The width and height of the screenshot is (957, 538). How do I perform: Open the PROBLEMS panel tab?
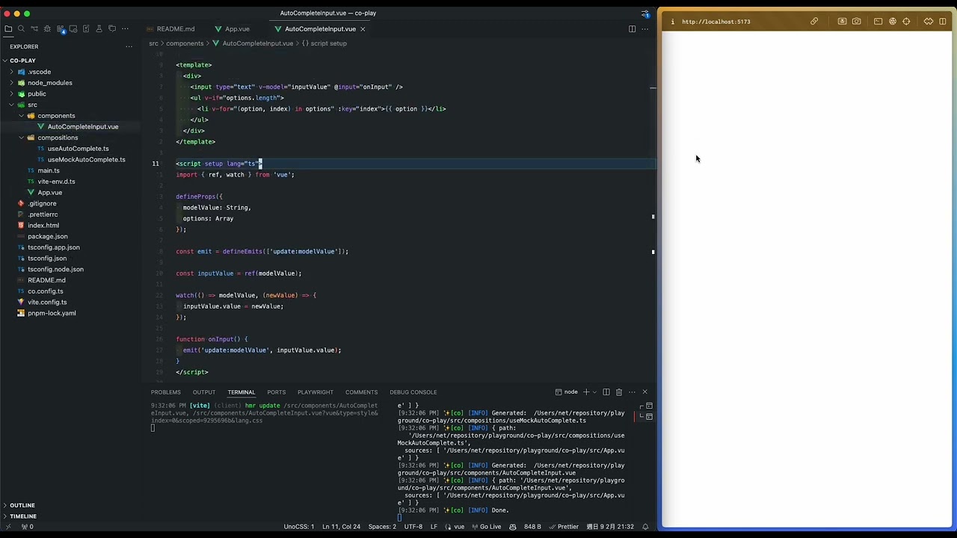coord(166,392)
